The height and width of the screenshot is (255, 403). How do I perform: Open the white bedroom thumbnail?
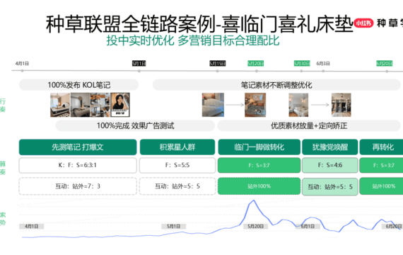coord(298,105)
